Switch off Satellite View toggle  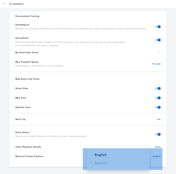158,107
